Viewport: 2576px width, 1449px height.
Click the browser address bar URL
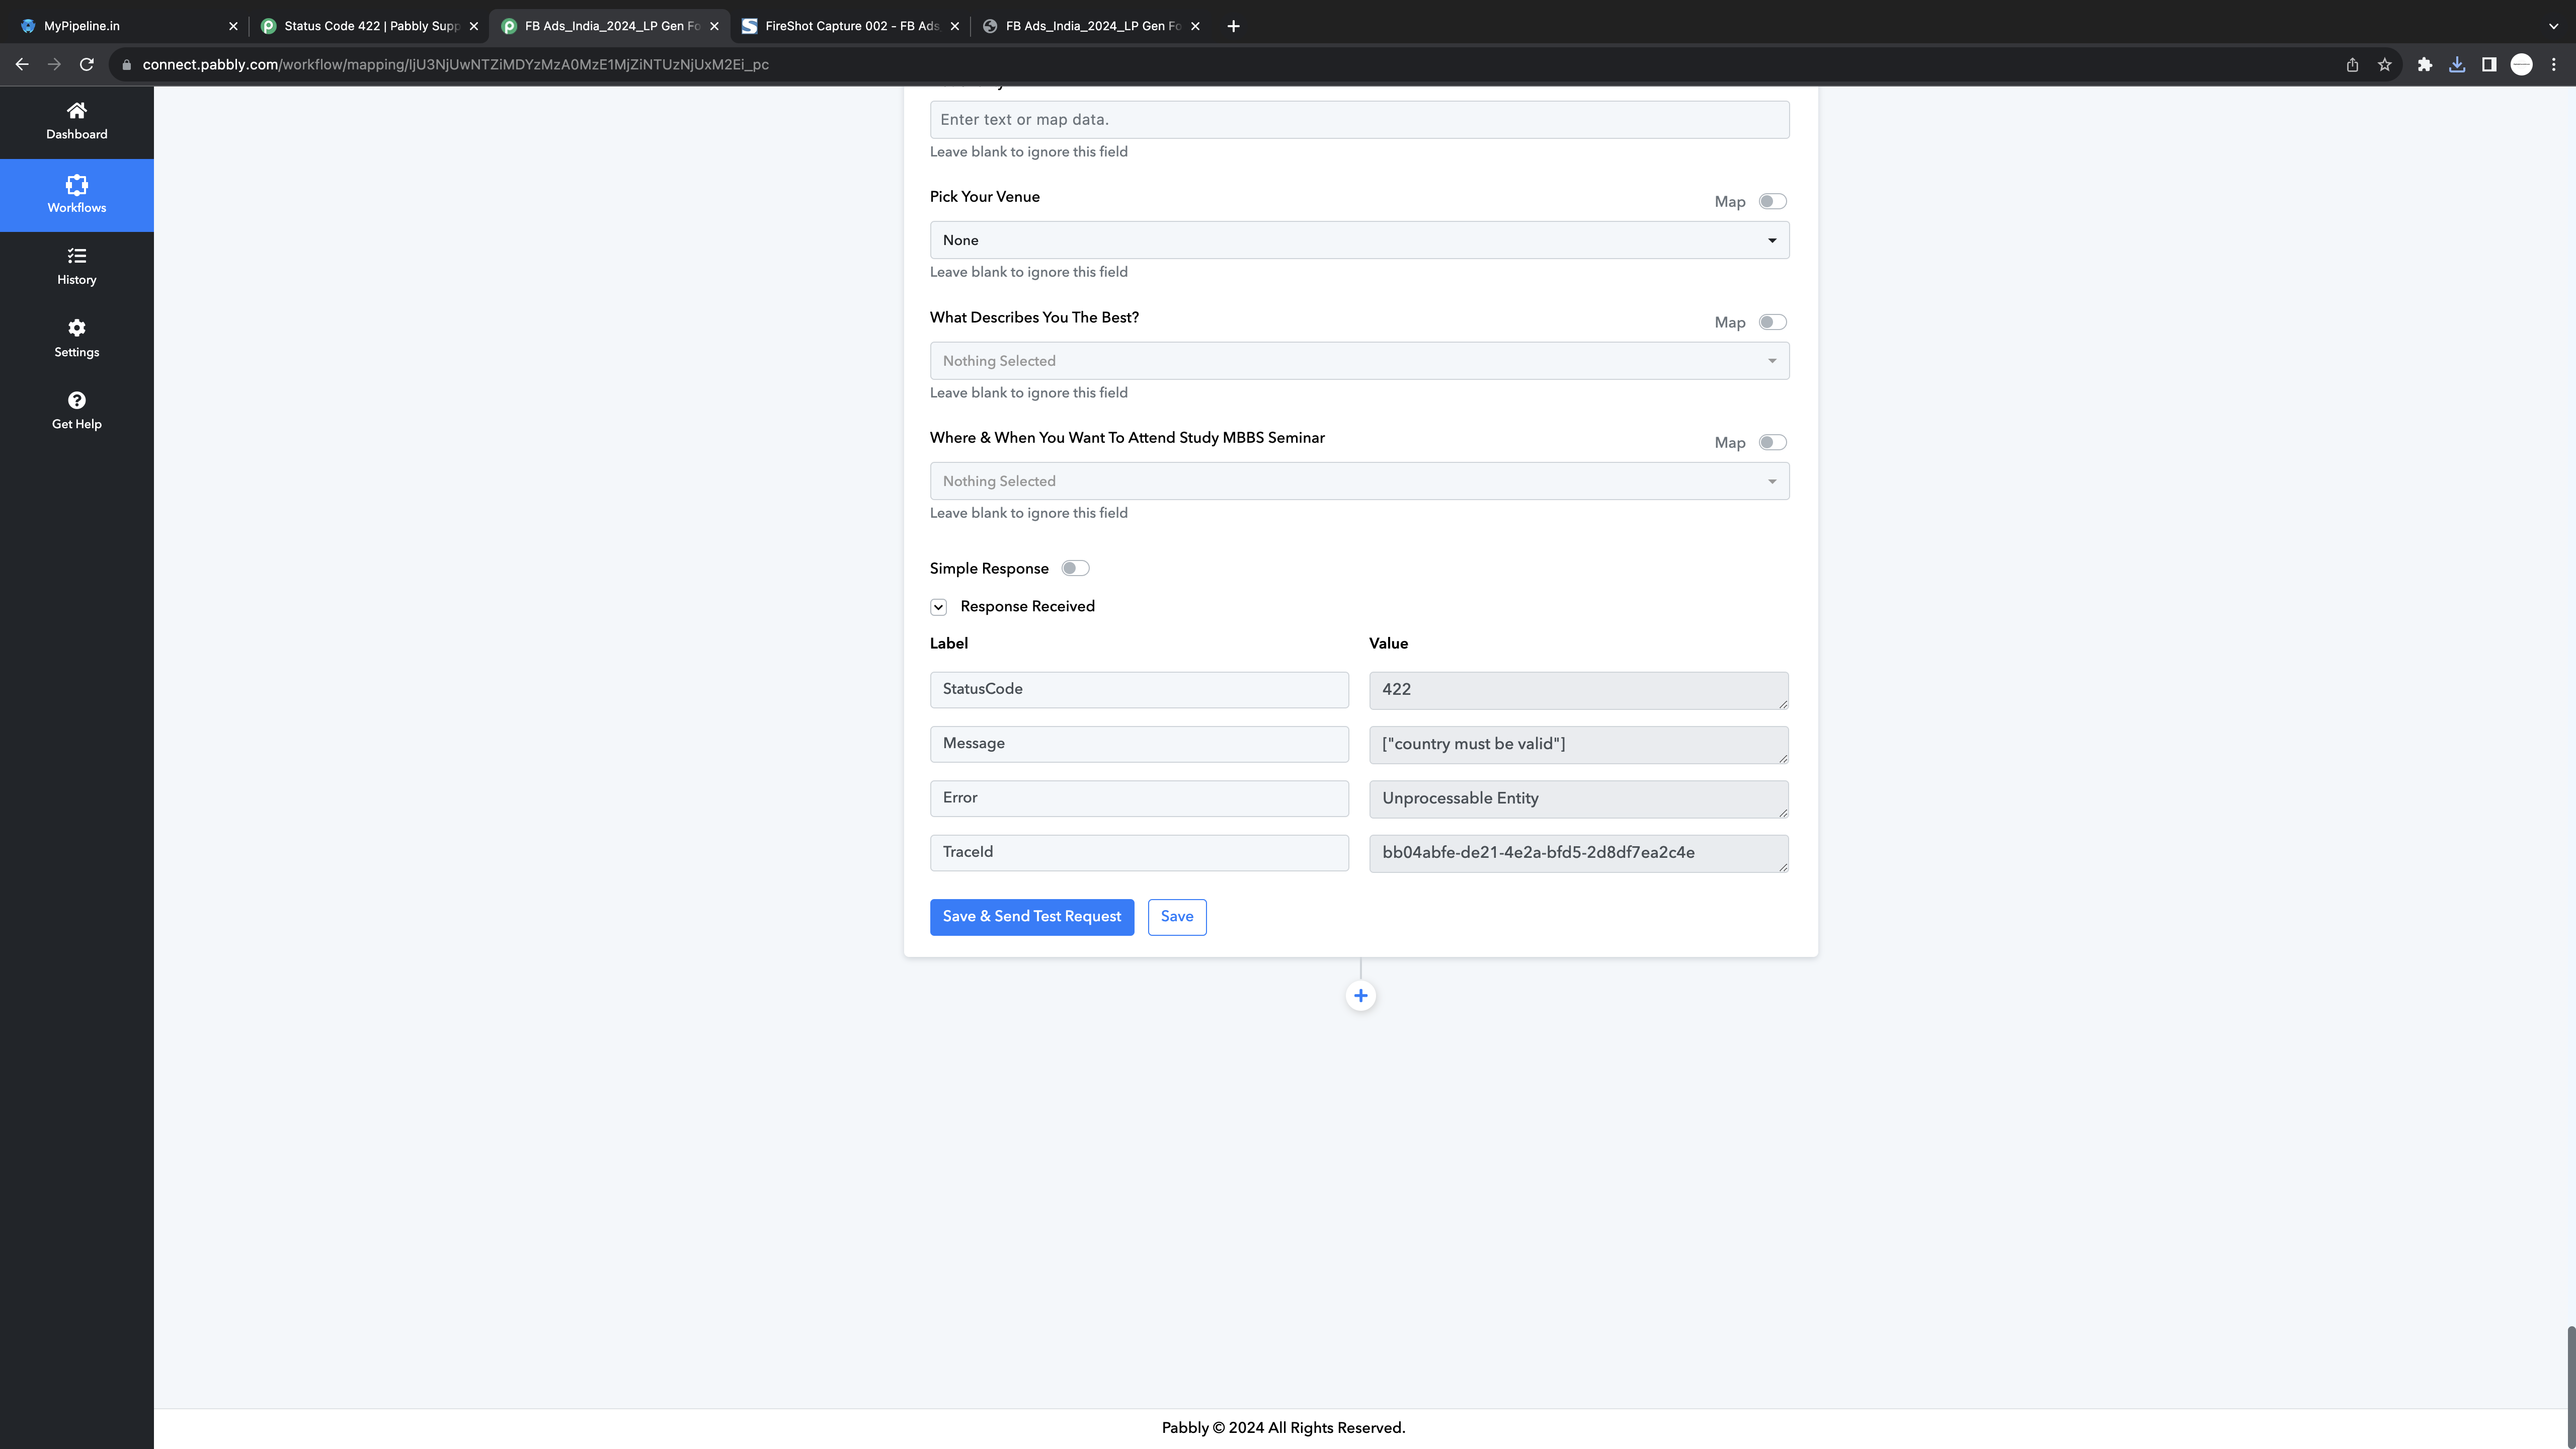(x=455, y=65)
